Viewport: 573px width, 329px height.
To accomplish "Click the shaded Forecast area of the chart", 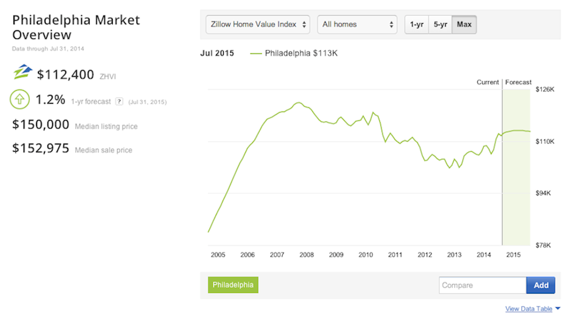I will coord(517,183).
